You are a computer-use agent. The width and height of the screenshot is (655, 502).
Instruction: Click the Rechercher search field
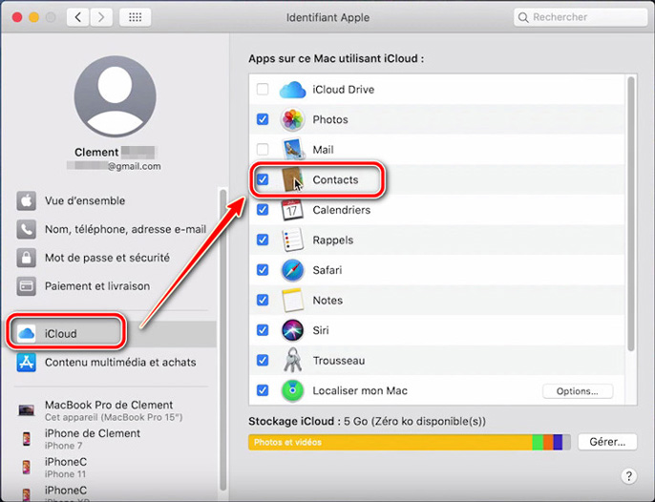(581, 17)
